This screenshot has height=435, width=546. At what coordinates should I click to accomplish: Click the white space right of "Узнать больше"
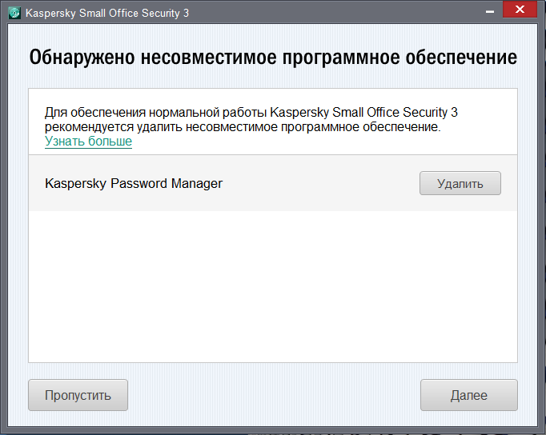coord(320,142)
